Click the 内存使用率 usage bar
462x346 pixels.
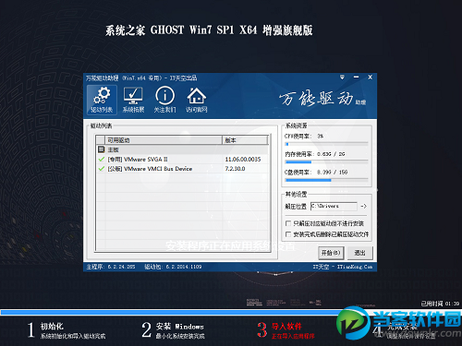tap(326, 161)
